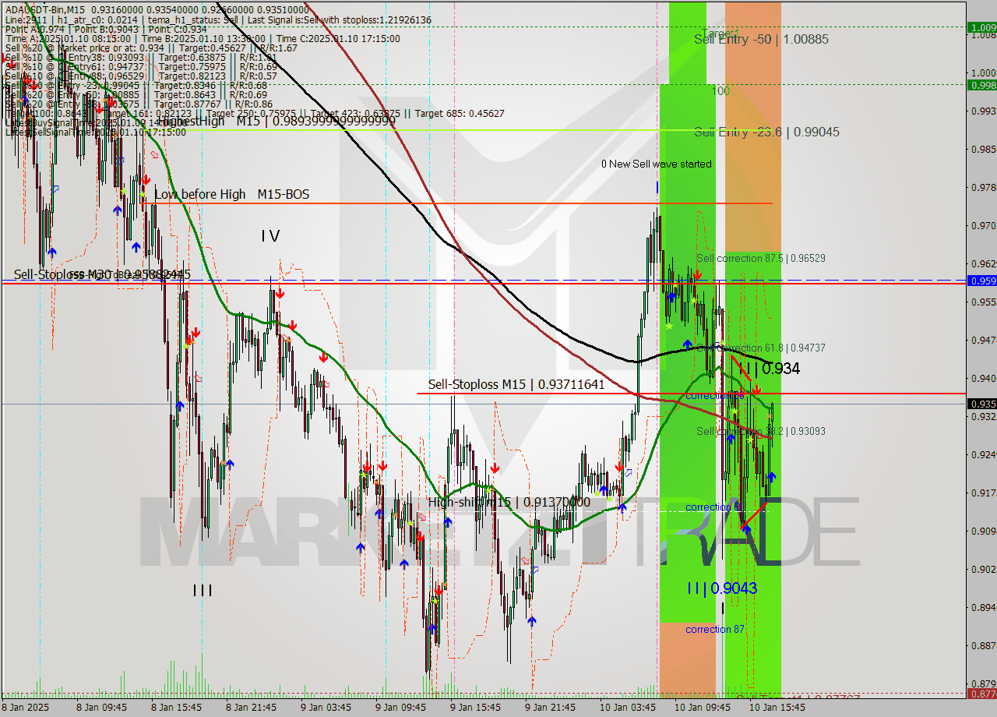Click the red 0.877 price tag on axis

[981, 693]
